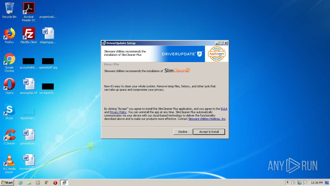Viewport: 330px width, 186px height.
Task: Open Windows Media Player from taskbar
Action: click(38, 183)
